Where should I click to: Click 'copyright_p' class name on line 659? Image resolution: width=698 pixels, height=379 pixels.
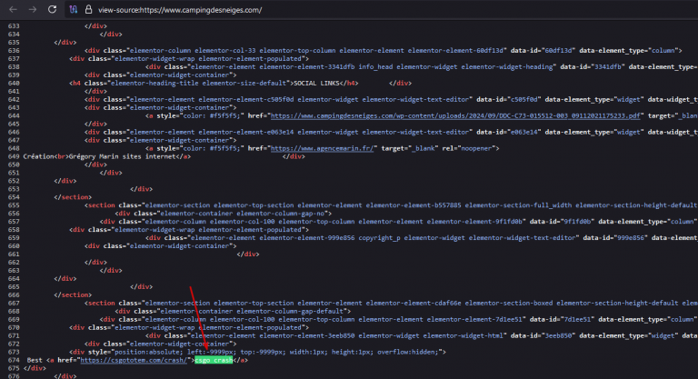[x=379, y=238]
